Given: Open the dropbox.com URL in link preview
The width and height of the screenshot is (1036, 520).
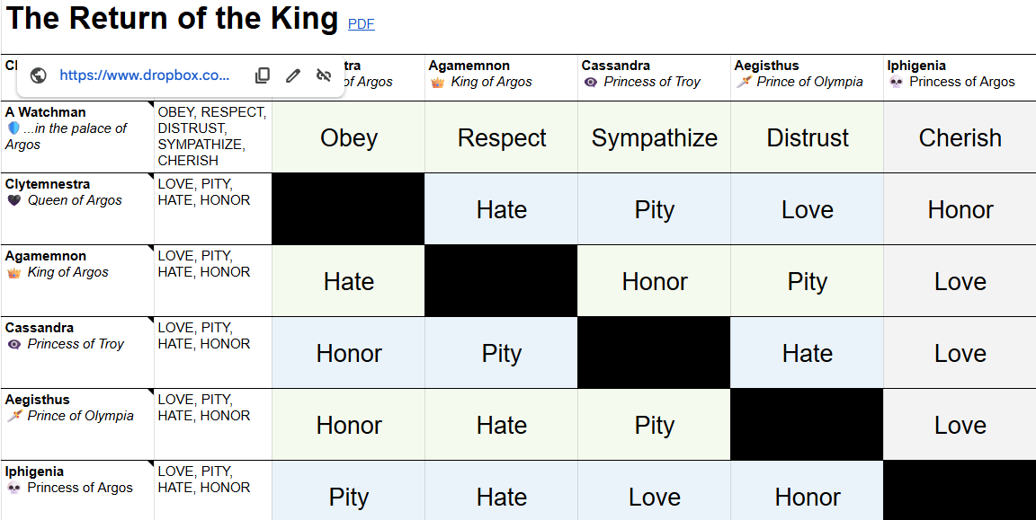Looking at the screenshot, I should point(145,75).
